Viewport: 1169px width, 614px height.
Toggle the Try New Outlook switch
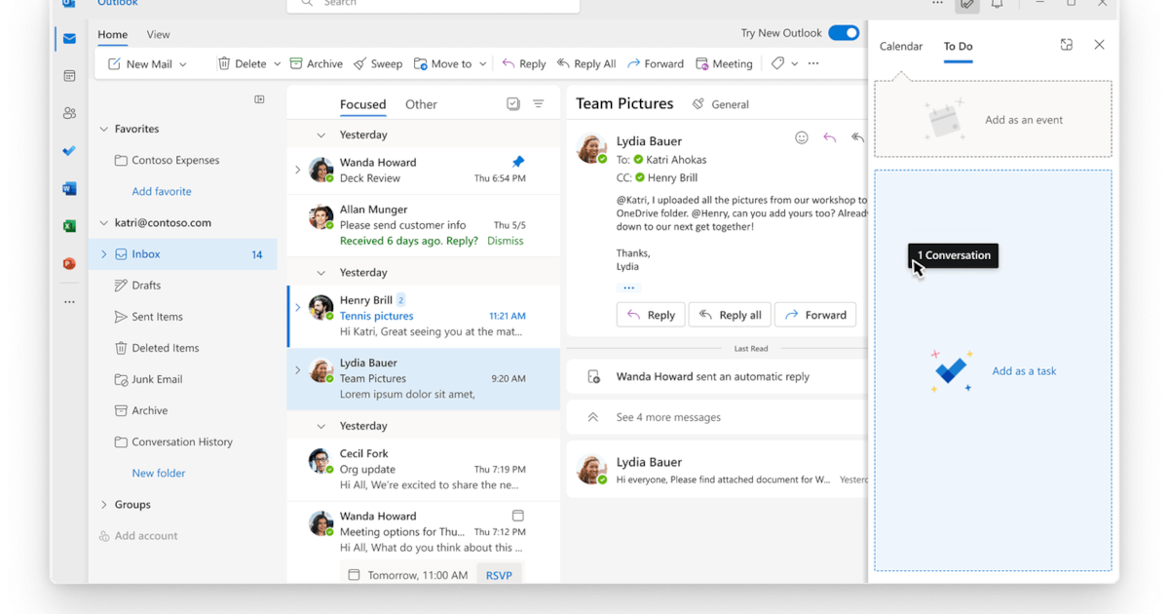(x=844, y=33)
